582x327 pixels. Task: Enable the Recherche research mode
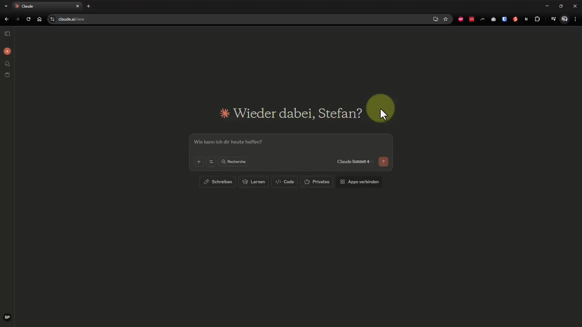pos(233,162)
